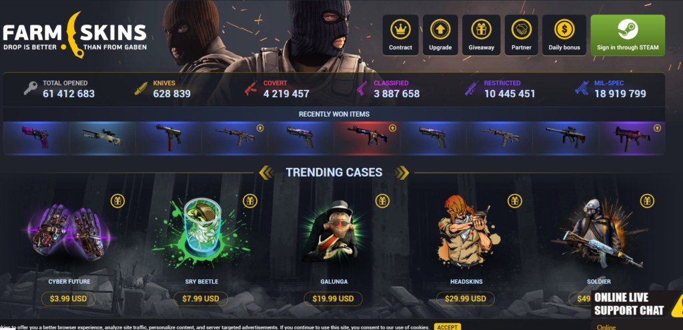Select the red highlighted recently won rifle

click(x=368, y=138)
